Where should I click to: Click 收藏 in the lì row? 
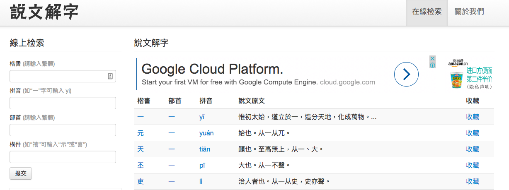coord(473,181)
